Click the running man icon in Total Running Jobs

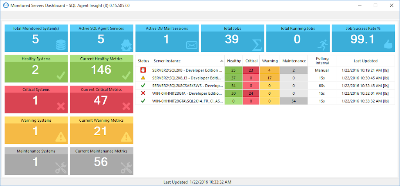(322, 44)
